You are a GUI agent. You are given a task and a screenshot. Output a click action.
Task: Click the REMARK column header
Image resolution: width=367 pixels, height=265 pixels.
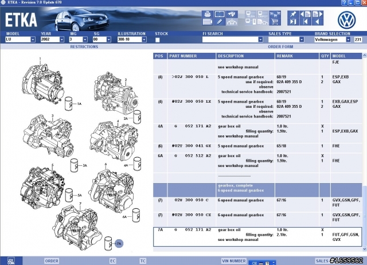297,56
